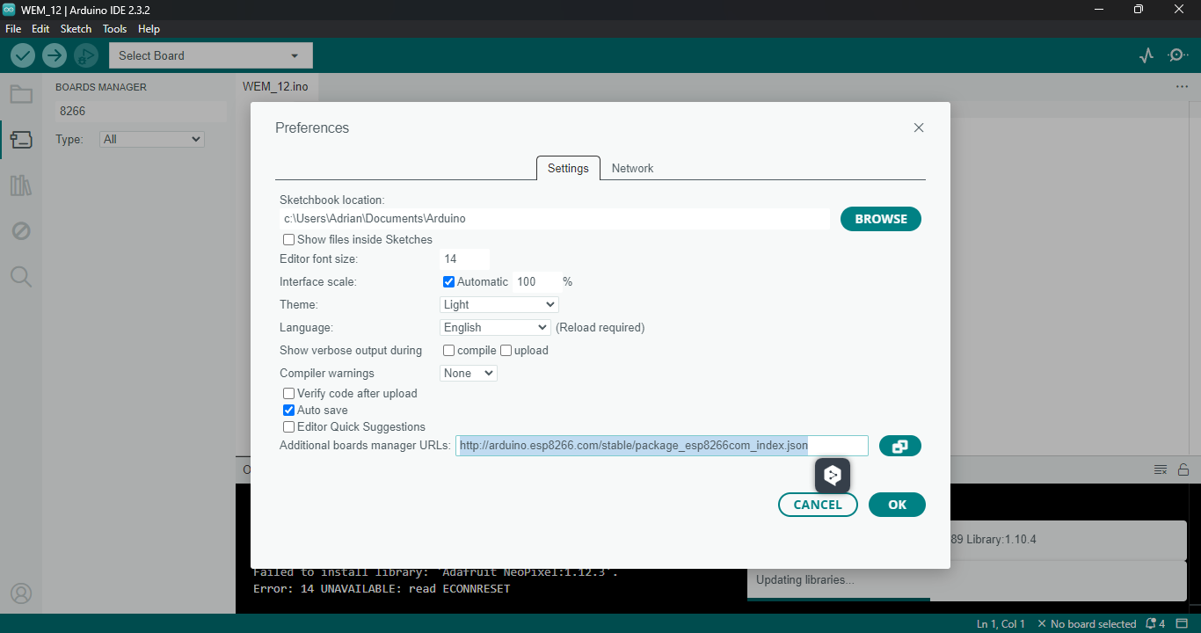Click the editor three-dots more menu
Image resolution: width=1201 pixels, height=633 pixels.
(1182, 87)
